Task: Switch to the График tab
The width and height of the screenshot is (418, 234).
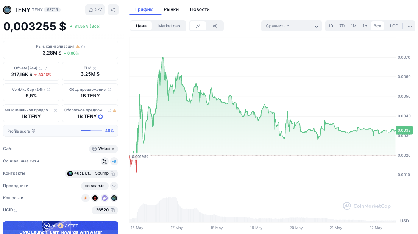Action: point(144,9)
